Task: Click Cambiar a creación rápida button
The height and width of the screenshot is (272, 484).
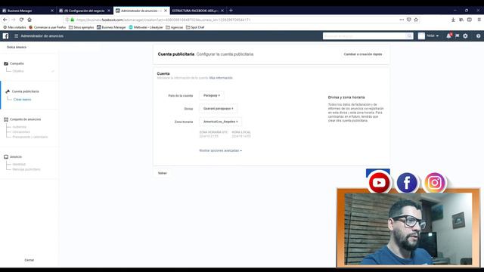Action: (363, 54)
